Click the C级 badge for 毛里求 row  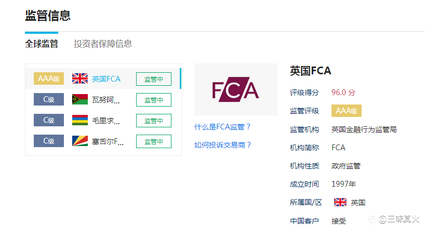coord(49,120)
